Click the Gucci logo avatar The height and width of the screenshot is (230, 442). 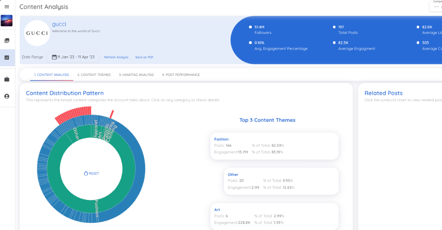(37, 33)
